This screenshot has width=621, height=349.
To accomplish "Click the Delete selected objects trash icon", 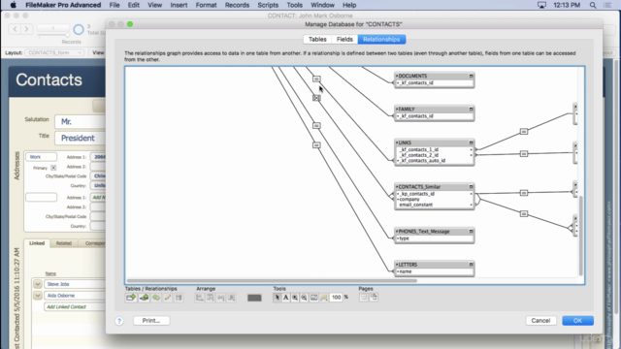I will (179, 298).
